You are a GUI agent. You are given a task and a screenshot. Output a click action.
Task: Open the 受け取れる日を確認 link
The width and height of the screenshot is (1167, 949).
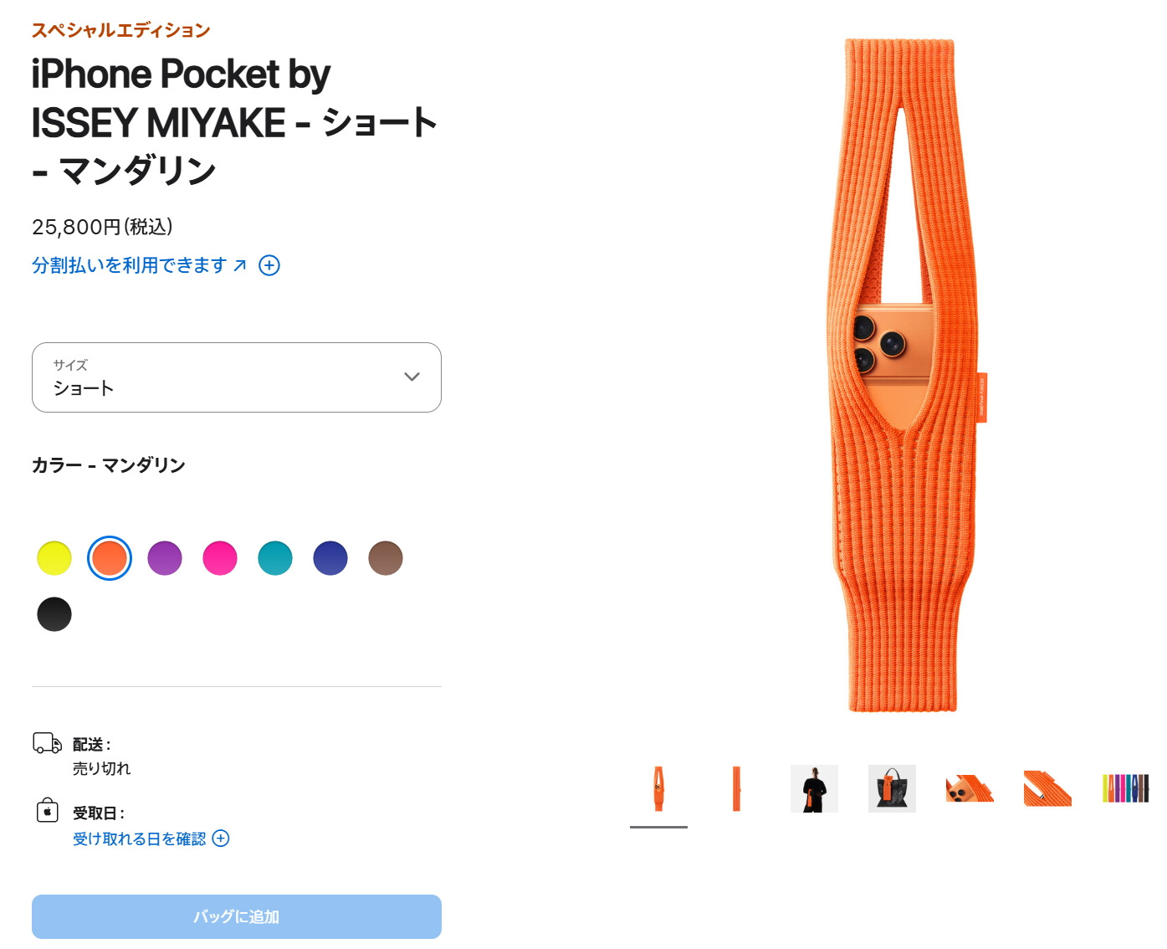click(139, 839)
